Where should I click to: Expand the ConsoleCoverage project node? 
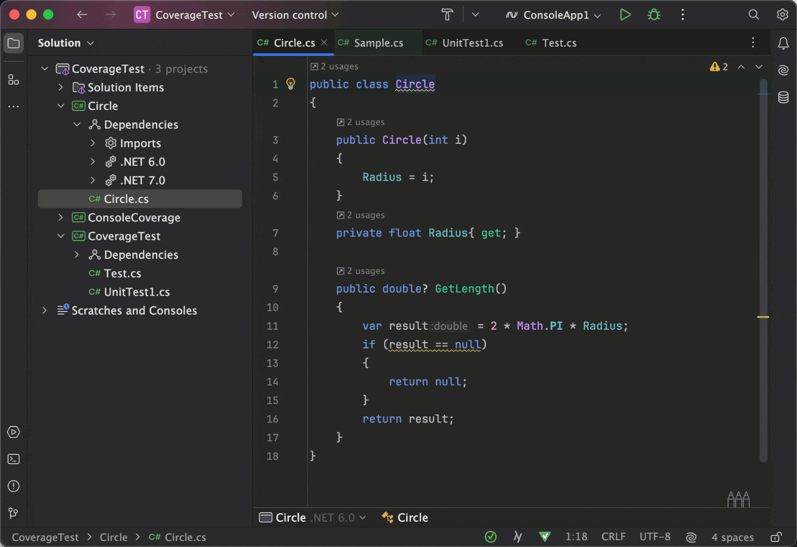point(61,217)
